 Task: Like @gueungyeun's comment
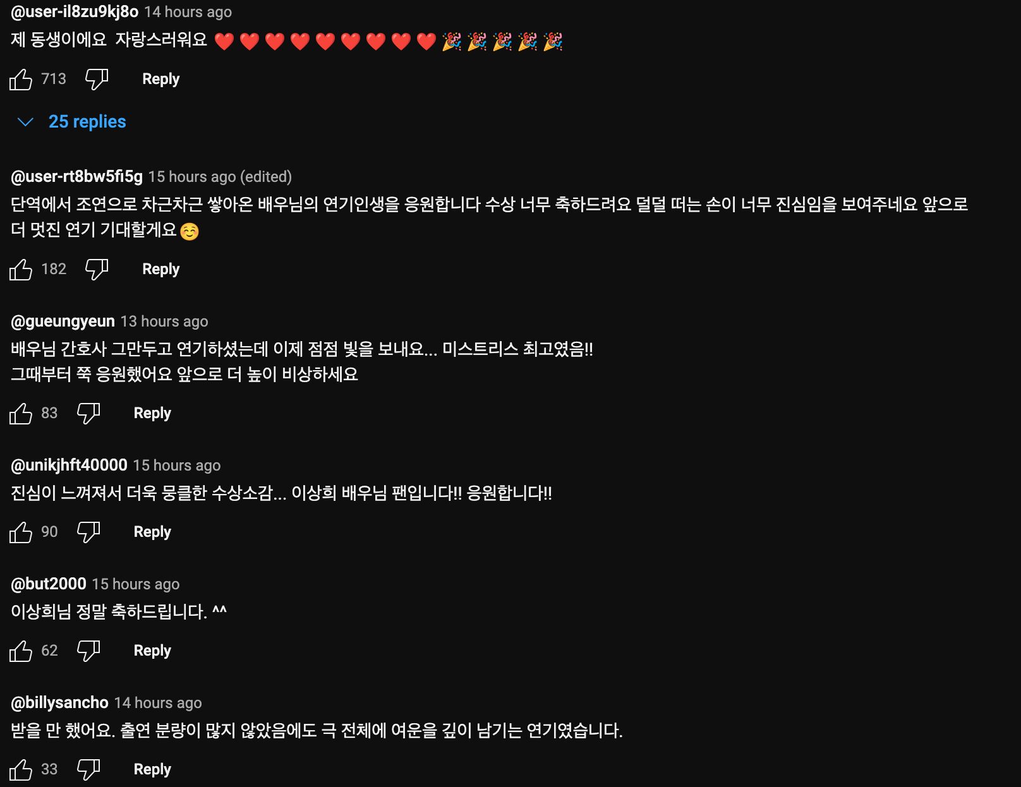point(21,414)
